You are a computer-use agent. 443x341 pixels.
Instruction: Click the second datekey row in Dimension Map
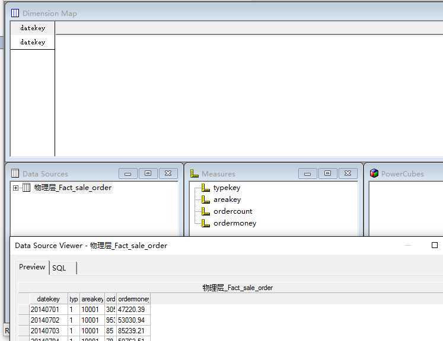[x=33, y=42]
